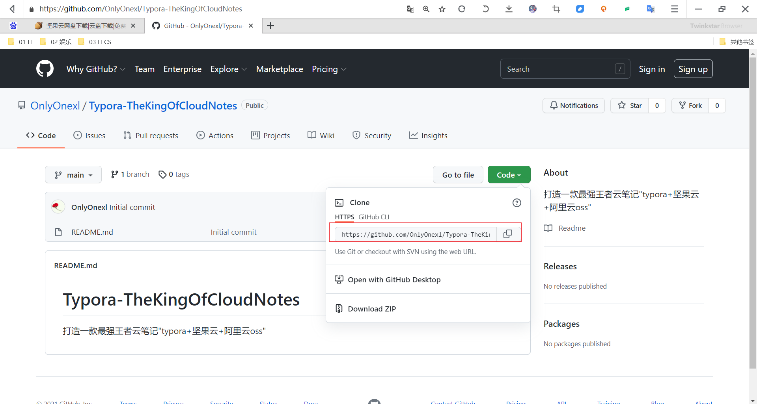Select the HTTPS clone URL field
This screenshot has height=404, width=757.
point(416,234)
